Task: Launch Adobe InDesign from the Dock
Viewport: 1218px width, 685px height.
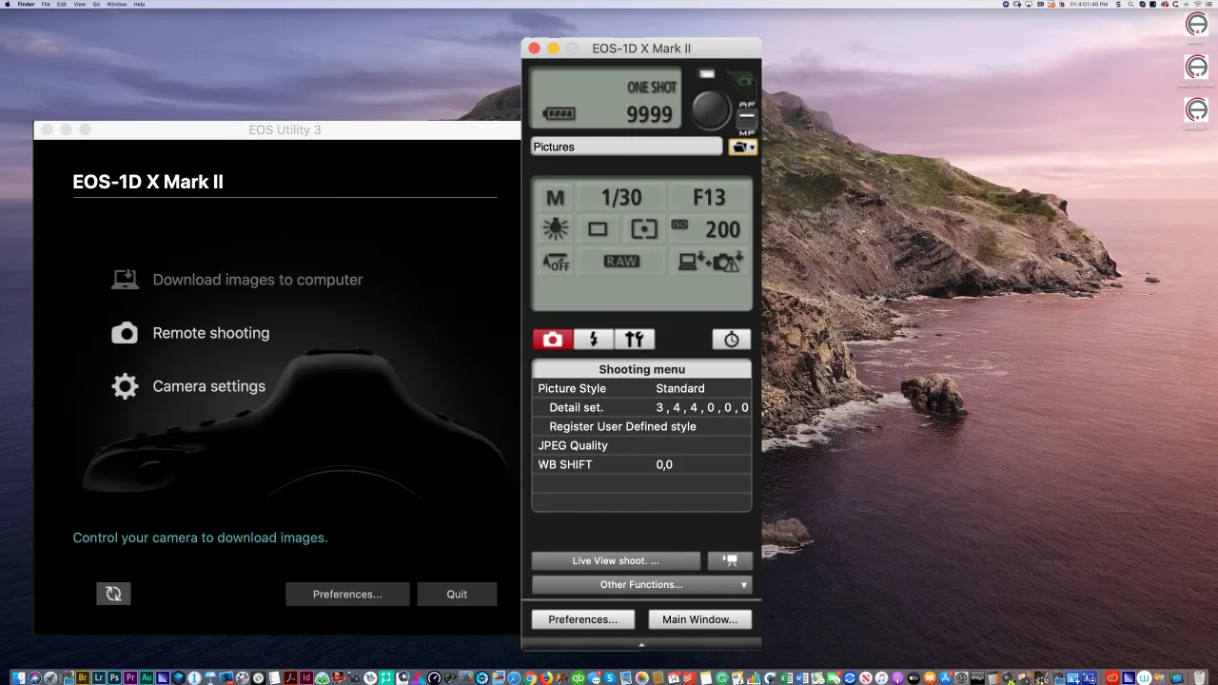Action: 305,678
